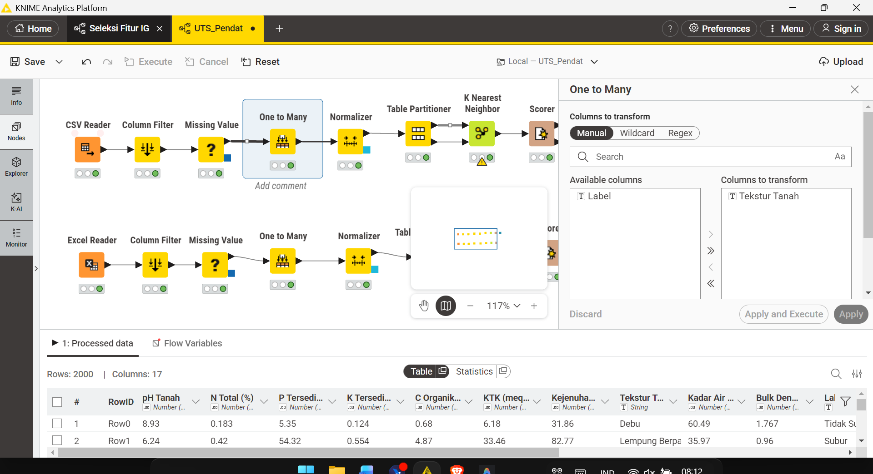Check the Row0 row checkbox
The image size is (873, 474).
[x=57, y=424]
